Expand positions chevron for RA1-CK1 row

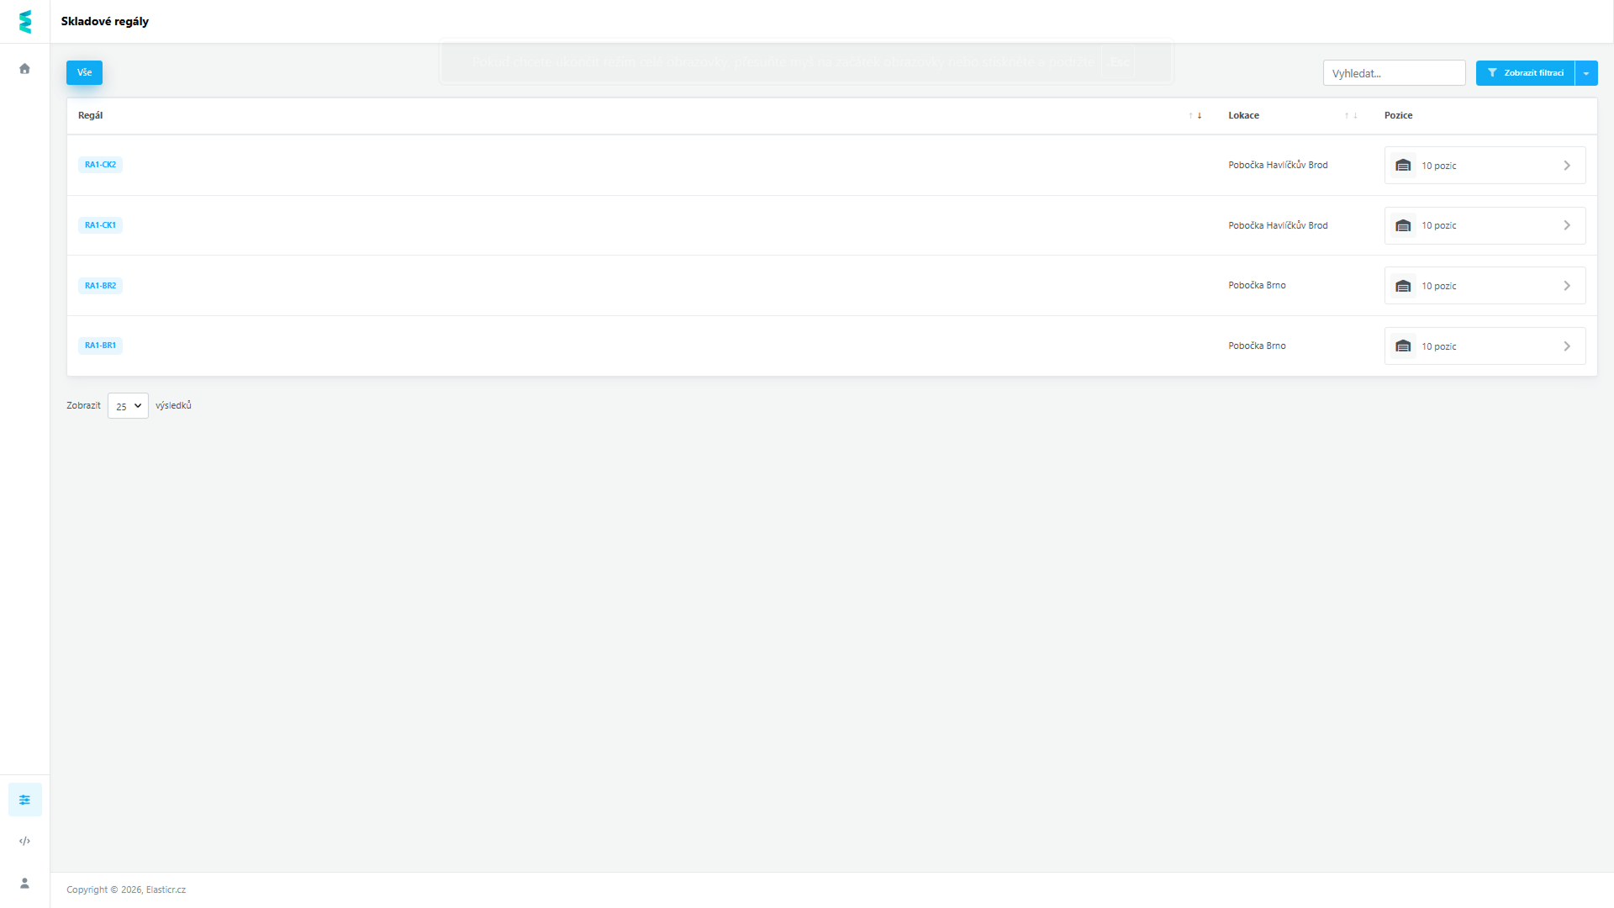click(x=1567, y=225)
